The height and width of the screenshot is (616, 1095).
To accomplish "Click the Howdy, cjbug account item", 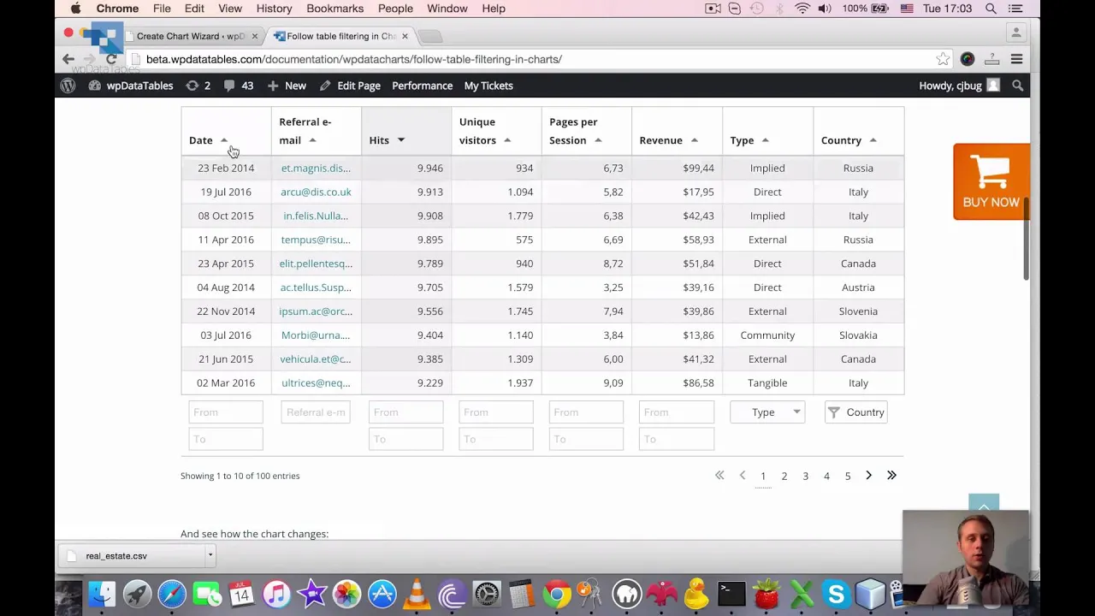I will pos(958,86).
